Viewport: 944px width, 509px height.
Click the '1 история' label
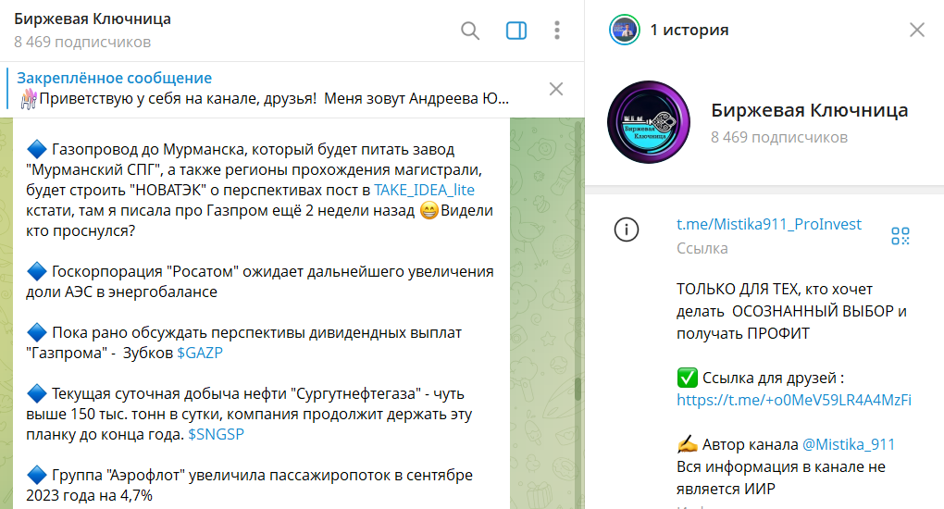[689, 30]
